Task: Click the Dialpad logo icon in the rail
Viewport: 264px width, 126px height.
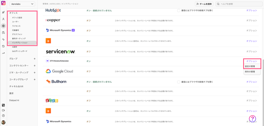Action: tap(3, 3)
